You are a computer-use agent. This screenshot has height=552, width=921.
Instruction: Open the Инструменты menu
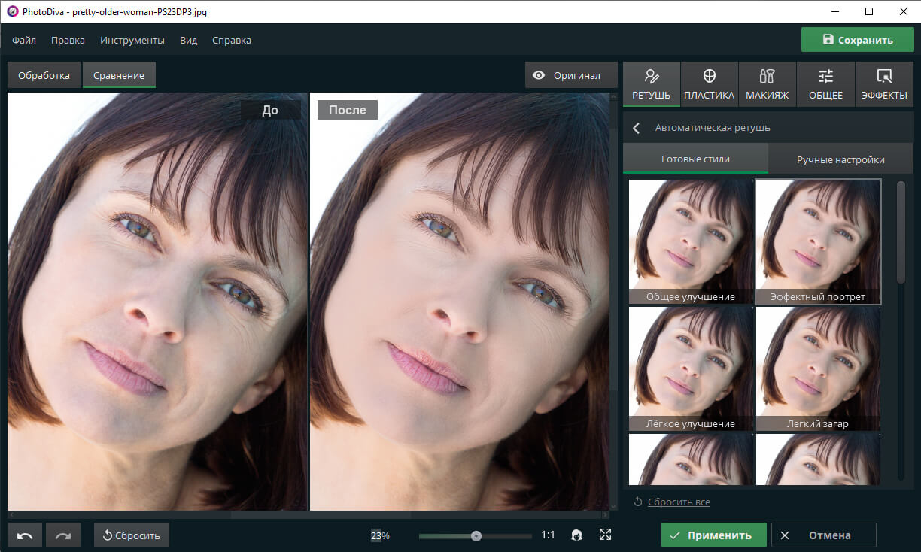(x=132, y=40)
